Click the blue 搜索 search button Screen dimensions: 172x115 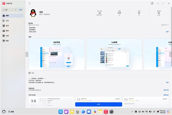(x=21, y=10)
